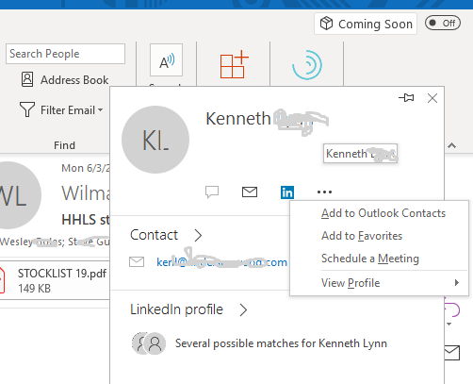Pin the contact card

point(406,98)
